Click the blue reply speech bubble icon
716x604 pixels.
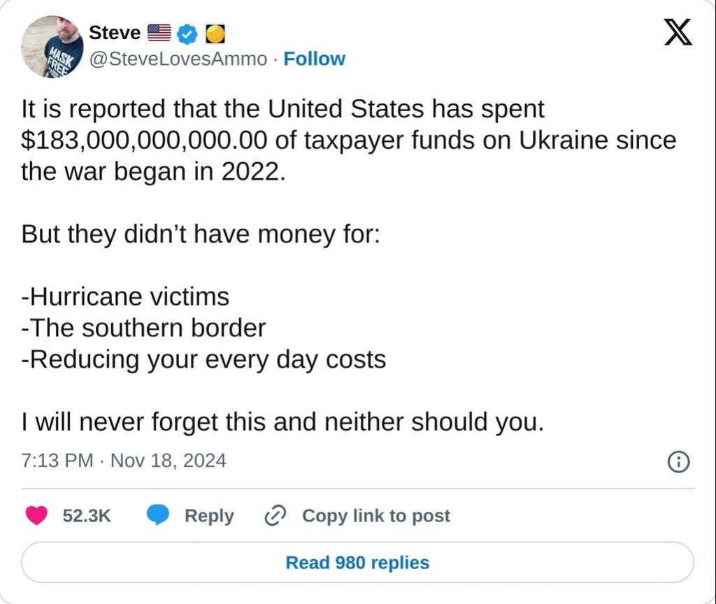pyautogui.click(x=159, y=516)
